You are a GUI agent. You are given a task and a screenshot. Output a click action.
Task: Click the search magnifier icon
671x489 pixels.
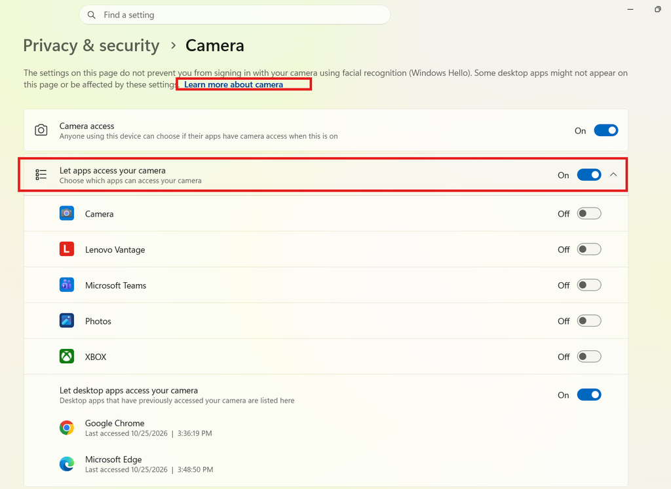coord(91,15)
